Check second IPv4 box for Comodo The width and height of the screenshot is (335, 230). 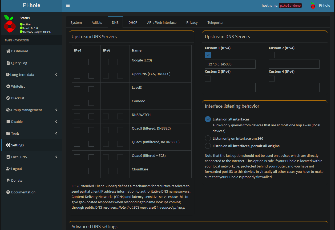(x=91, y=103)
